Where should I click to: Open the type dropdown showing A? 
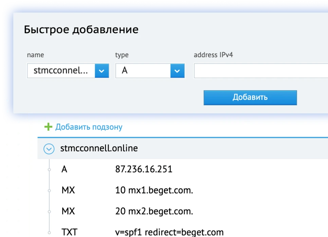tap(149, 71)
